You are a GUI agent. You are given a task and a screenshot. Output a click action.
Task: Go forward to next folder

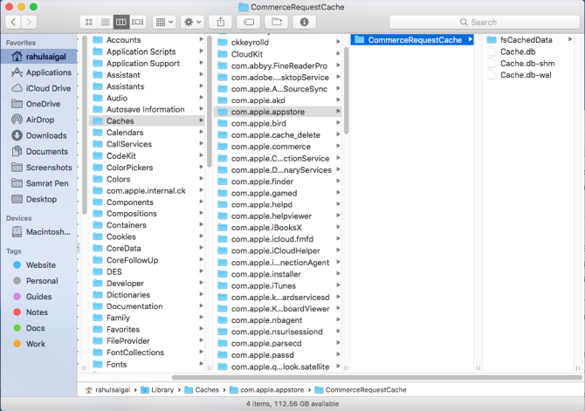tap(29, 22)
